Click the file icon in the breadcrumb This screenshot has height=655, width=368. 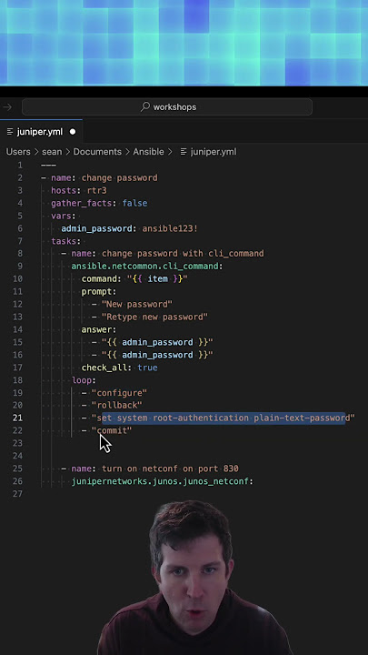coord(184,152)
